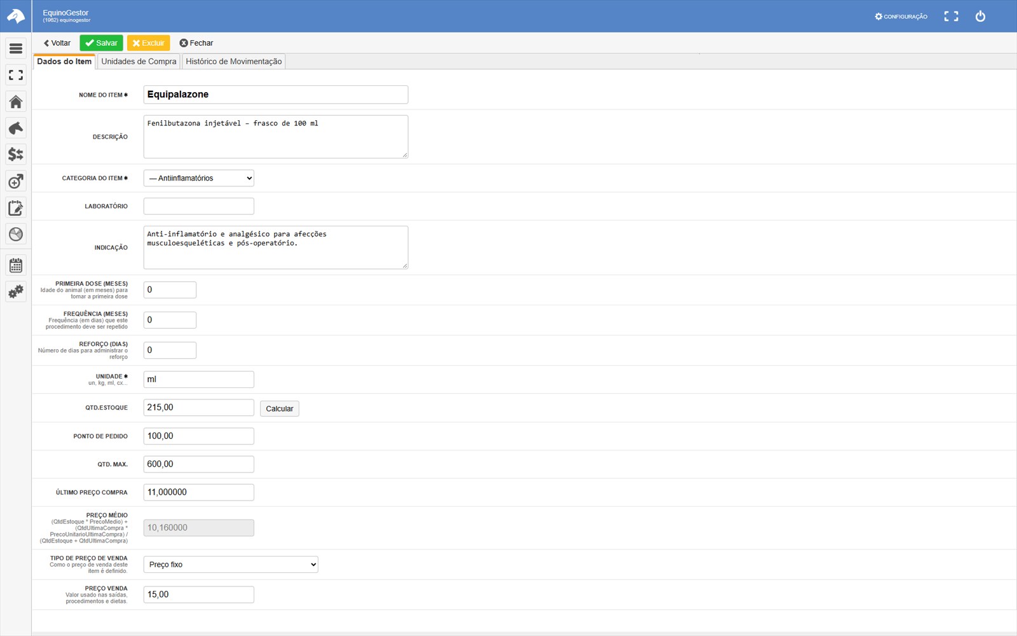
Task: Click the Qtd.Estoque field 215,00
Action: [x=199, y=408]
